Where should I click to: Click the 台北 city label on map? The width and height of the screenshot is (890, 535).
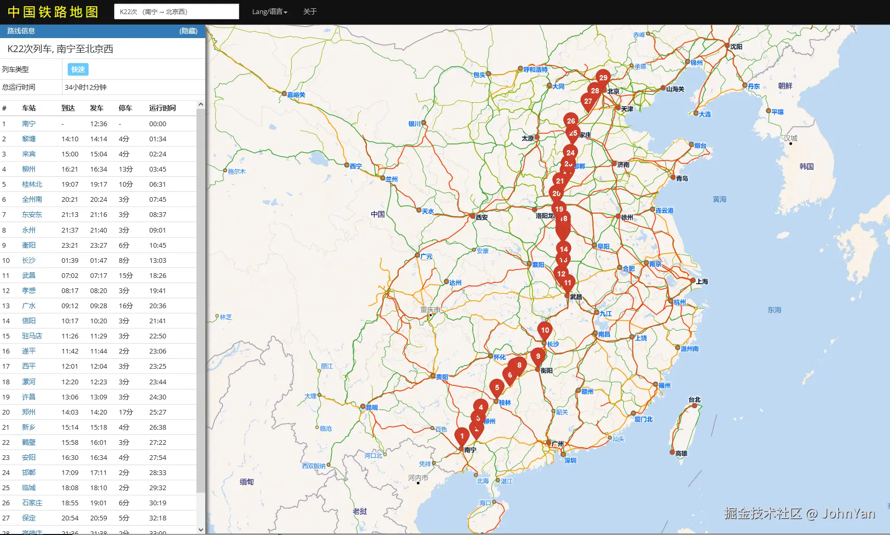pyautogui.click(x=695, y=400)
